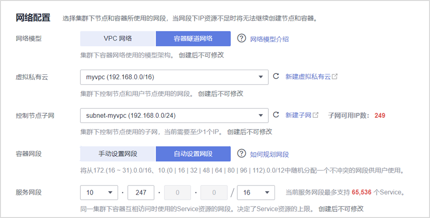Click the disabled third octet field
The height and width of the screenshot is (218, 430).
[x=177, y=193]
